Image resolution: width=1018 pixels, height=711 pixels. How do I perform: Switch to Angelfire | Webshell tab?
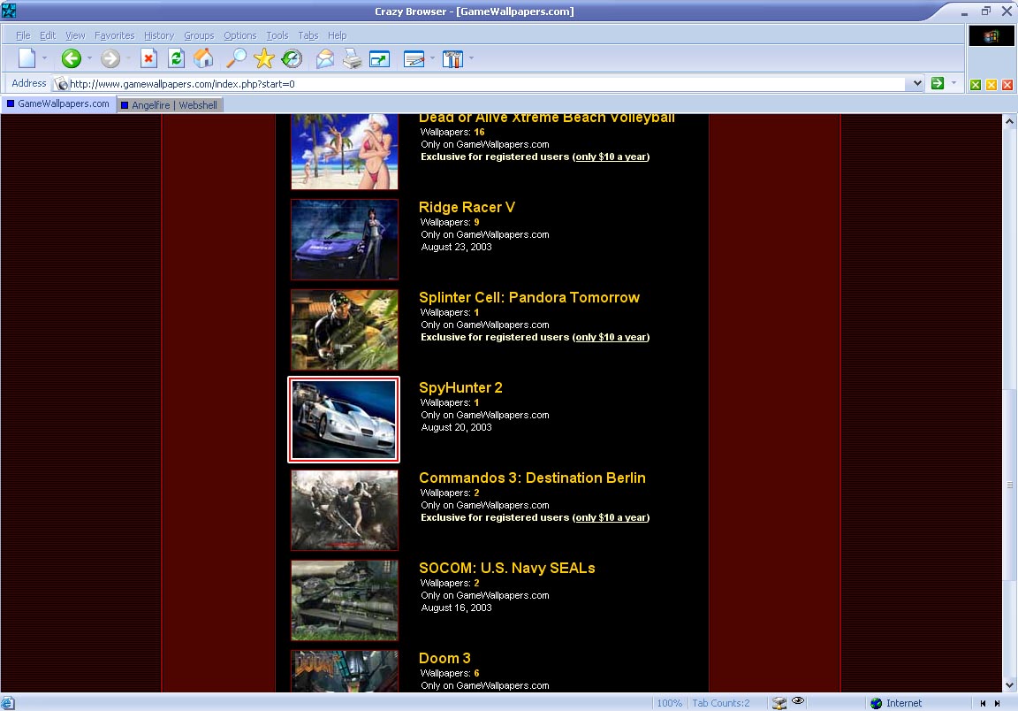(170, 104)
